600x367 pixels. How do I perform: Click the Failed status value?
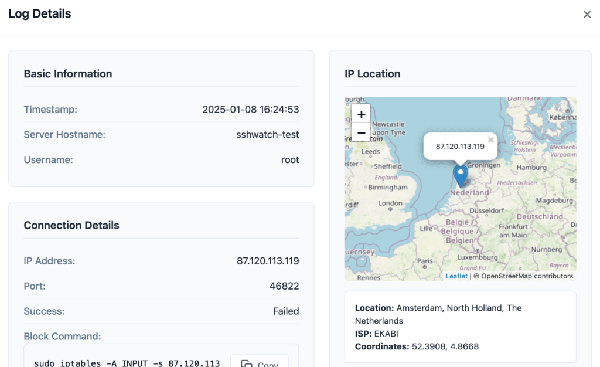coord(286,311)
